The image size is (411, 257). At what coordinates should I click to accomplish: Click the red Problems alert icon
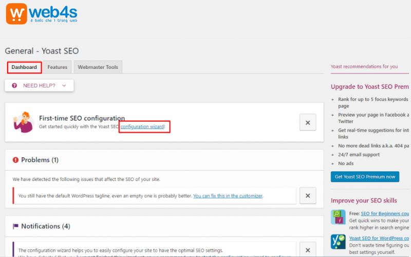pyautogui.click(x=15, y=160)
